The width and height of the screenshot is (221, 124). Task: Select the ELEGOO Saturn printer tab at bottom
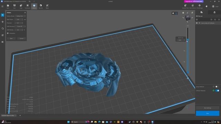tap(9, 115)
